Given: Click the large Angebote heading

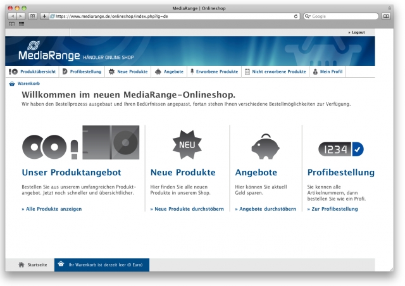Looking at the screenshot, I should coord(256,173).
